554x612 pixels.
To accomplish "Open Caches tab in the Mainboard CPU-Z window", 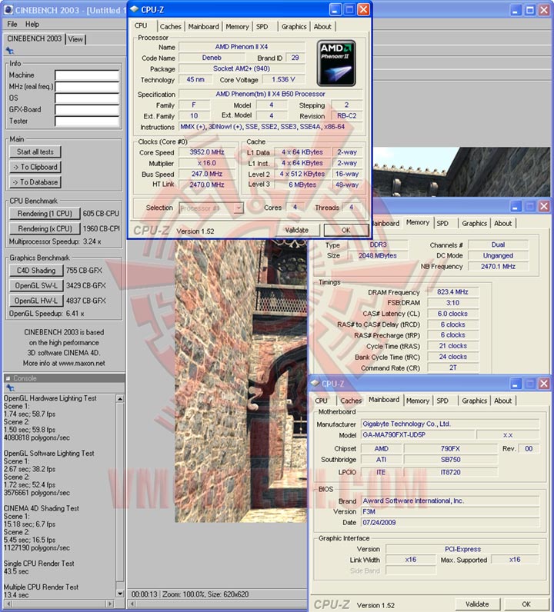I will click(x=351, y=401).
